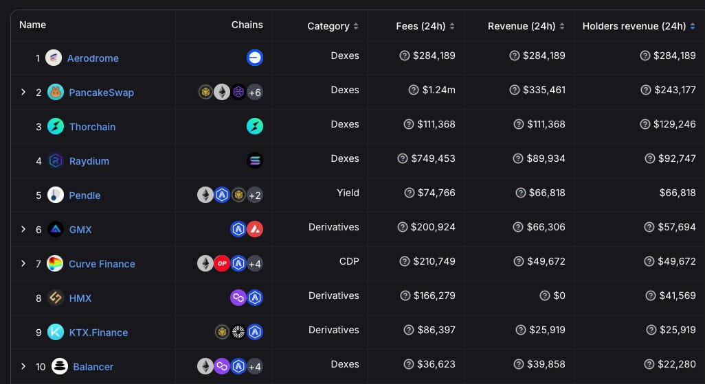This screenshot has width=705, height=384.
Task: Click the Ethereum chain icon in Pendle row
Action: [x=205, y=195]
